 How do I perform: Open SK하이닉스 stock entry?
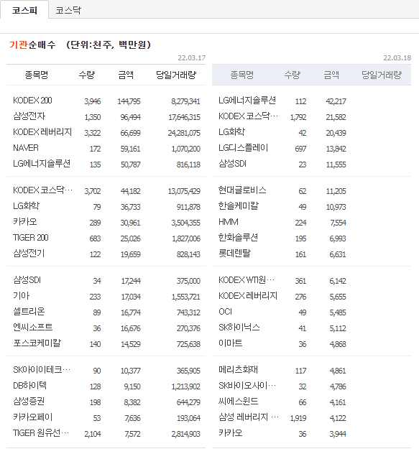(239, 328)
